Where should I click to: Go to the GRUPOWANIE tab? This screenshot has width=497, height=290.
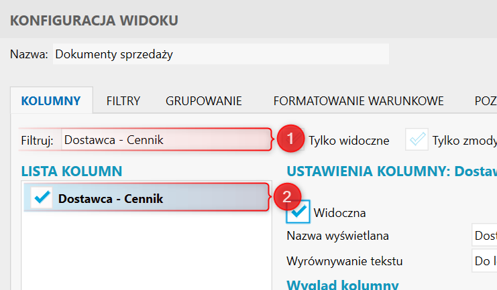tap(204, 101)
